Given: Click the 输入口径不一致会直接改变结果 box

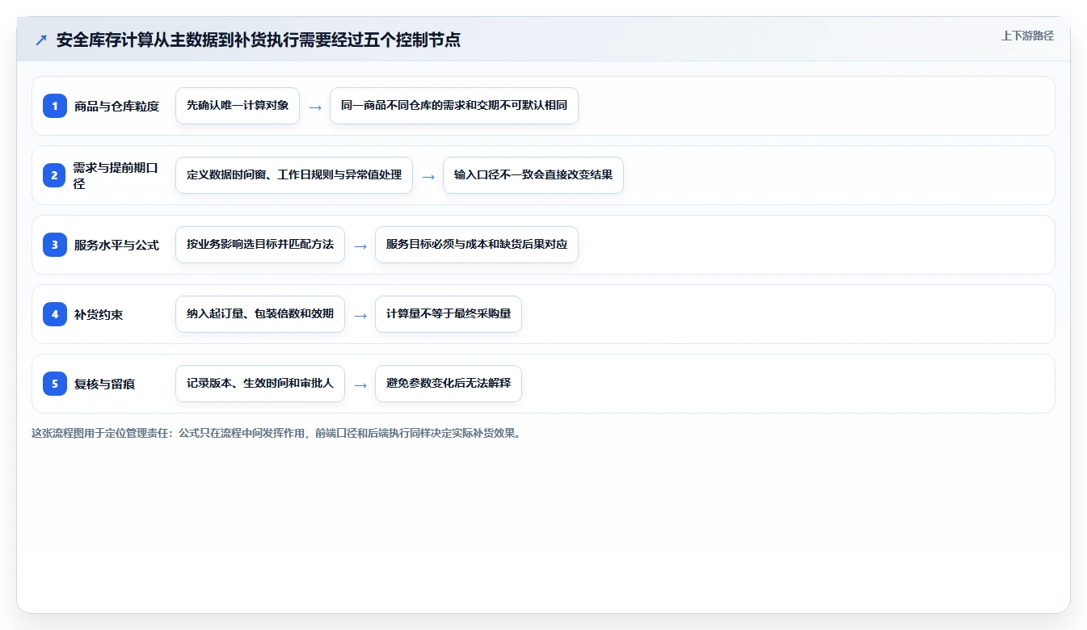Looking at the screenshot, I should (x=533, y=175).
